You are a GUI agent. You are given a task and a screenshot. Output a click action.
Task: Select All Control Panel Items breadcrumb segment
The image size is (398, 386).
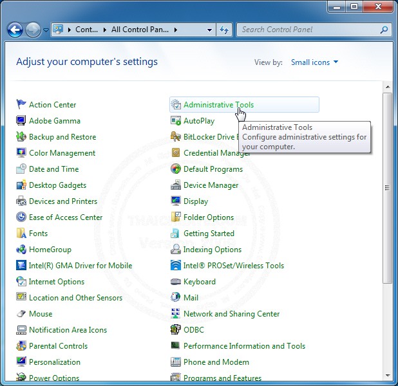[x=140, y=30]
